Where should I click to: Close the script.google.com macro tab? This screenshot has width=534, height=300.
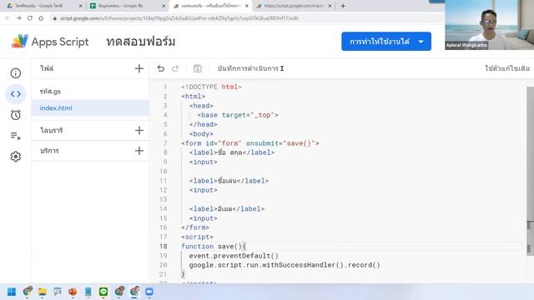tap(330, 6)
